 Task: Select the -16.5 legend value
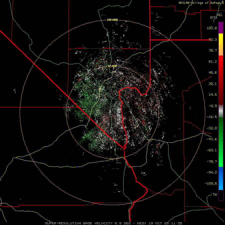coord(212,117)
